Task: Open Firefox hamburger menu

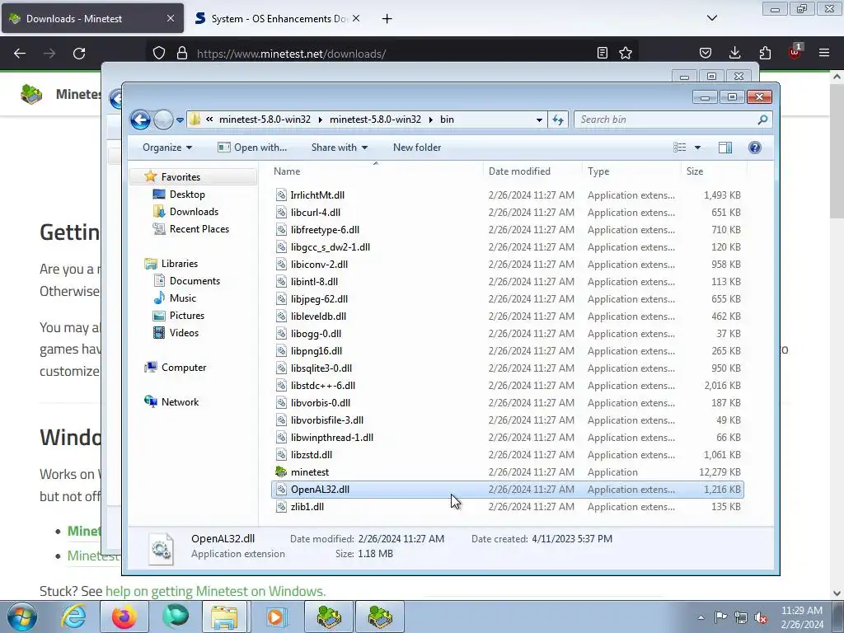Action: [x=824, y=53]
